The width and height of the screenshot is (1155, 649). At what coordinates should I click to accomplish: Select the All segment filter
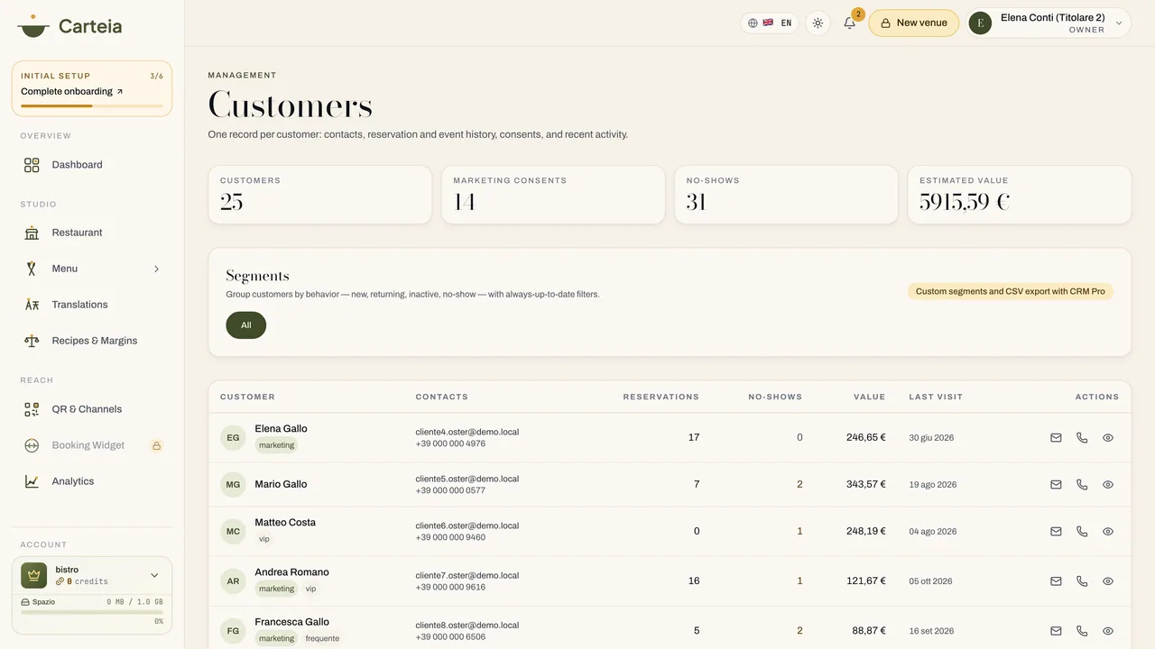tap(245, 325)
